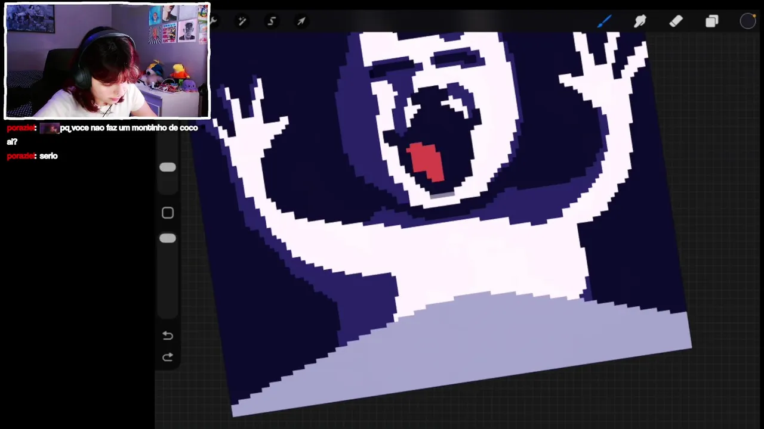The height and width of the screenshot is (429, 764).
Task: Undo the last stroke with the arrow
Action: click(168, 335)
